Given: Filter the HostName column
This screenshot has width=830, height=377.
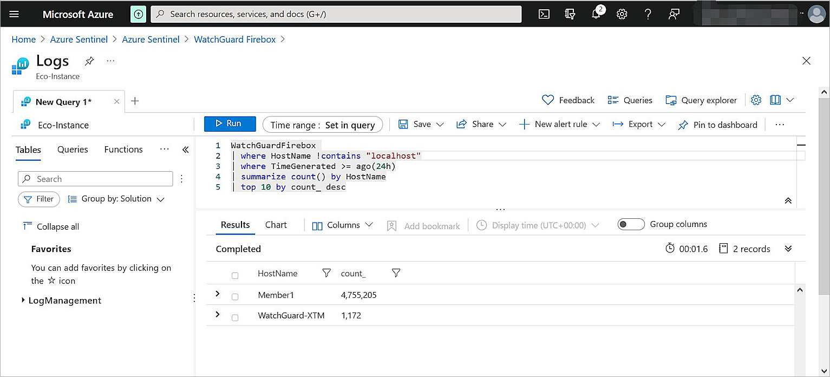Looking at the screenshot, I should (x=326, y=274).
